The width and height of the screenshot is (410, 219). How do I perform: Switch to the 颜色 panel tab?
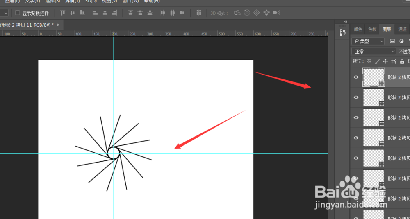(x=358, y=29)
